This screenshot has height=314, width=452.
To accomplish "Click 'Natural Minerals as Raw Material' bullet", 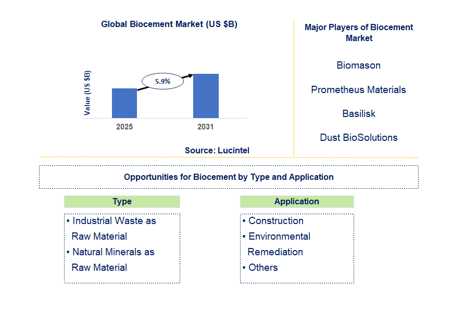I will point(111,259).
